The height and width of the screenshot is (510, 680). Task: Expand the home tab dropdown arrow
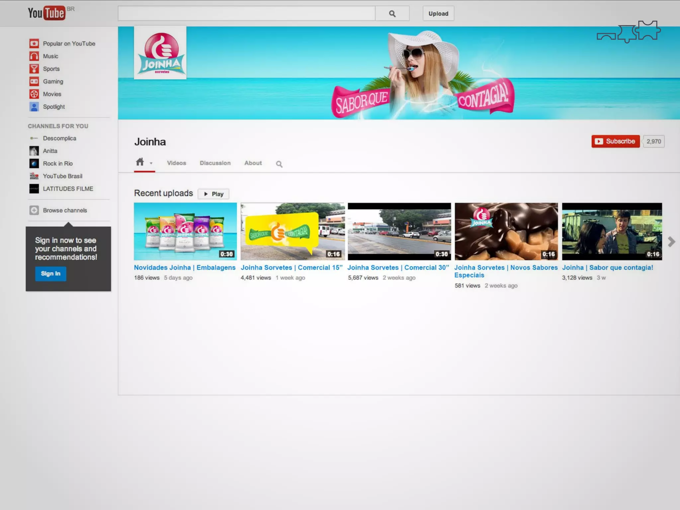[x=151, y=163]
